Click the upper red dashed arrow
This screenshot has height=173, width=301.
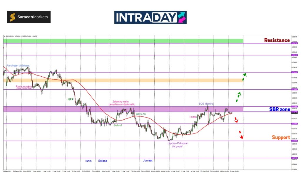(x=236, y=120)
